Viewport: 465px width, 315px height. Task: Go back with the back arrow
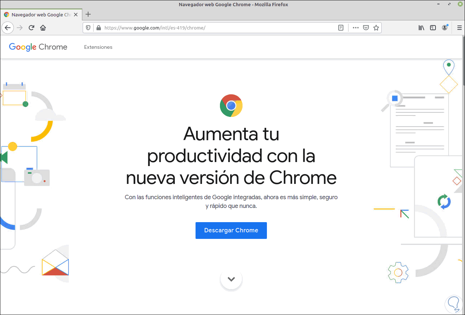(x=8, y=28)
